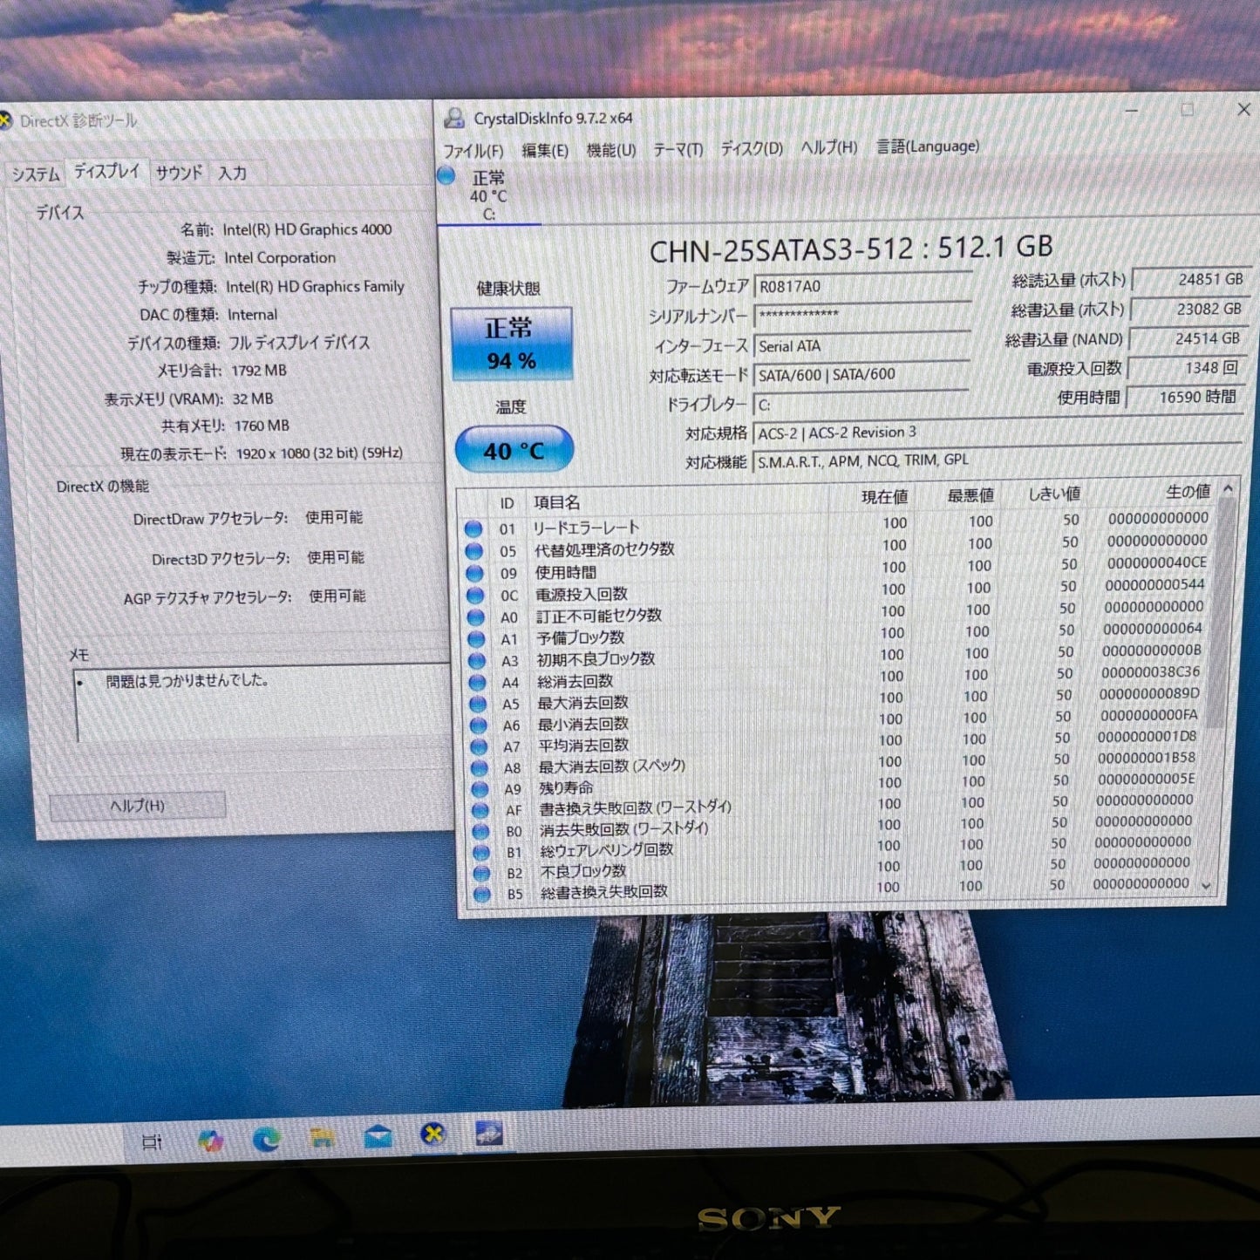Click the 使用時間 value 16590 時間
The image size is (1260, 1260).
coord(1186,397)
